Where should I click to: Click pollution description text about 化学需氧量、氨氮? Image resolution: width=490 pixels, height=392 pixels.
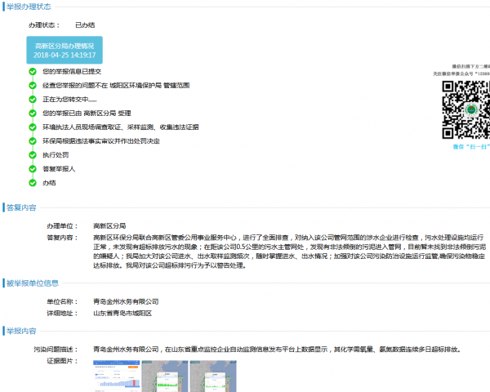coord(278,350)
